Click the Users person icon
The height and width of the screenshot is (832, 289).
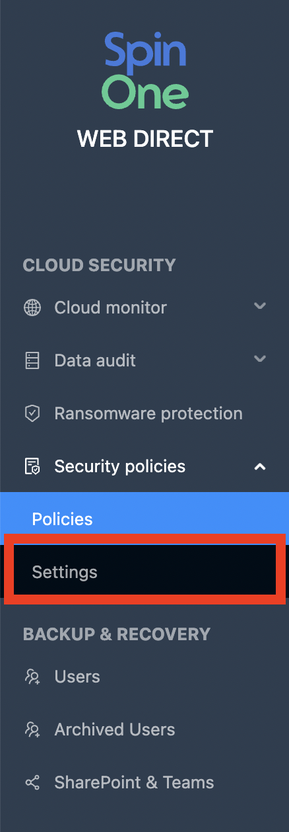[32, 677]
